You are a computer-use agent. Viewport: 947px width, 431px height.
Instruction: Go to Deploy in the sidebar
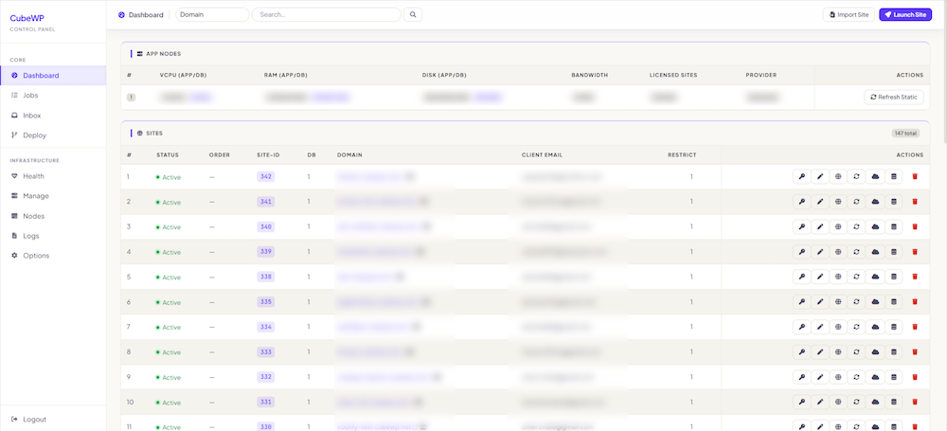pos(53,135)
